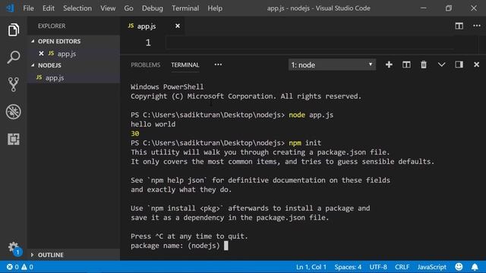Switch to the Terminal panel tab
This screenshot has height=273, width=486.
[x=185, y=64]
